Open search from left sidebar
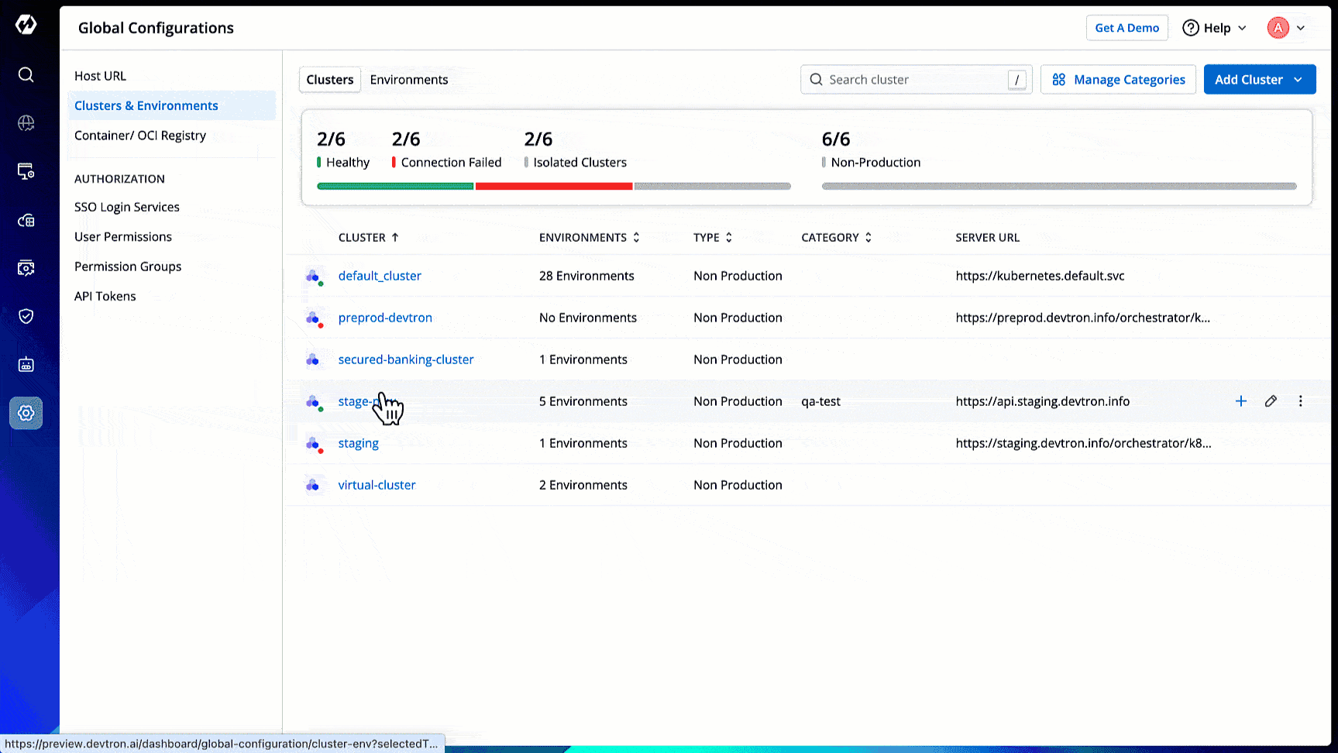This screenshot has width=1338, height=753. pos(26,74)
